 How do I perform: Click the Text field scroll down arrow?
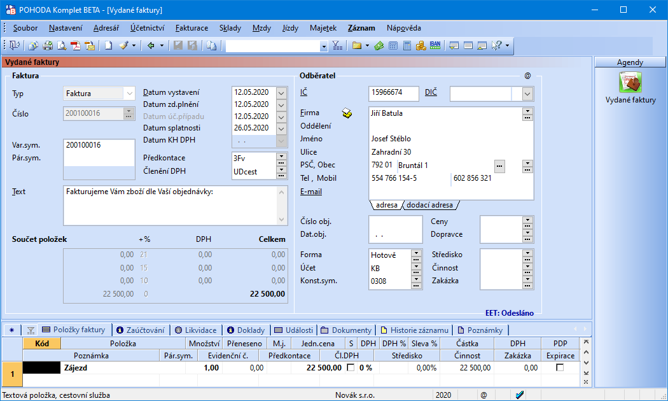tap(282, 220)
